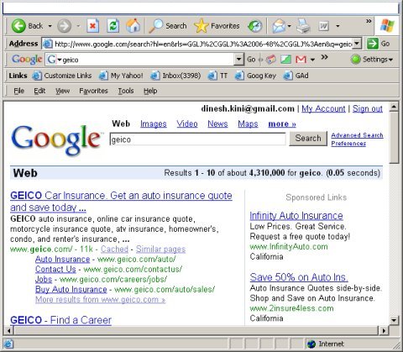Open Favorites star toolbar button
403x352 pixels.
(x=217, y=26)
